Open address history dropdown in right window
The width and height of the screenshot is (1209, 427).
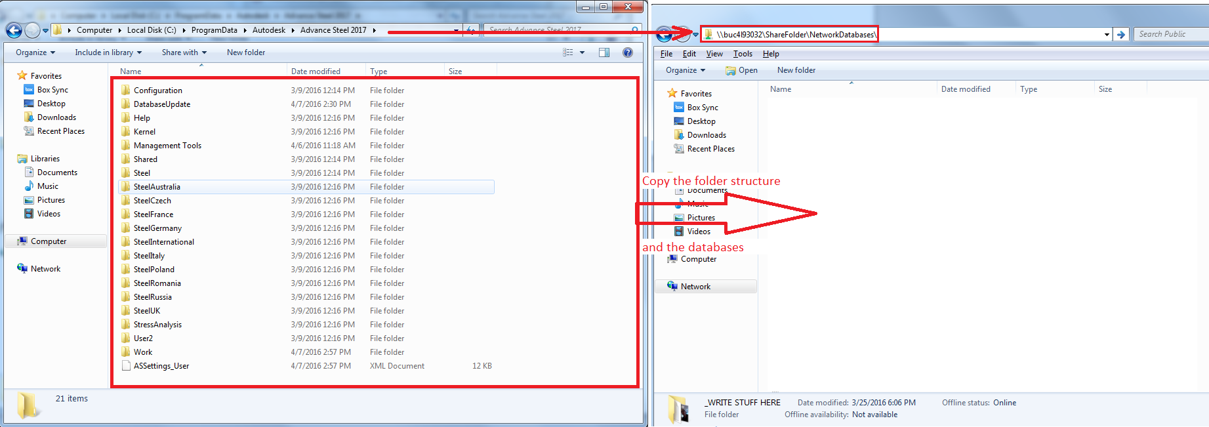1107,35
